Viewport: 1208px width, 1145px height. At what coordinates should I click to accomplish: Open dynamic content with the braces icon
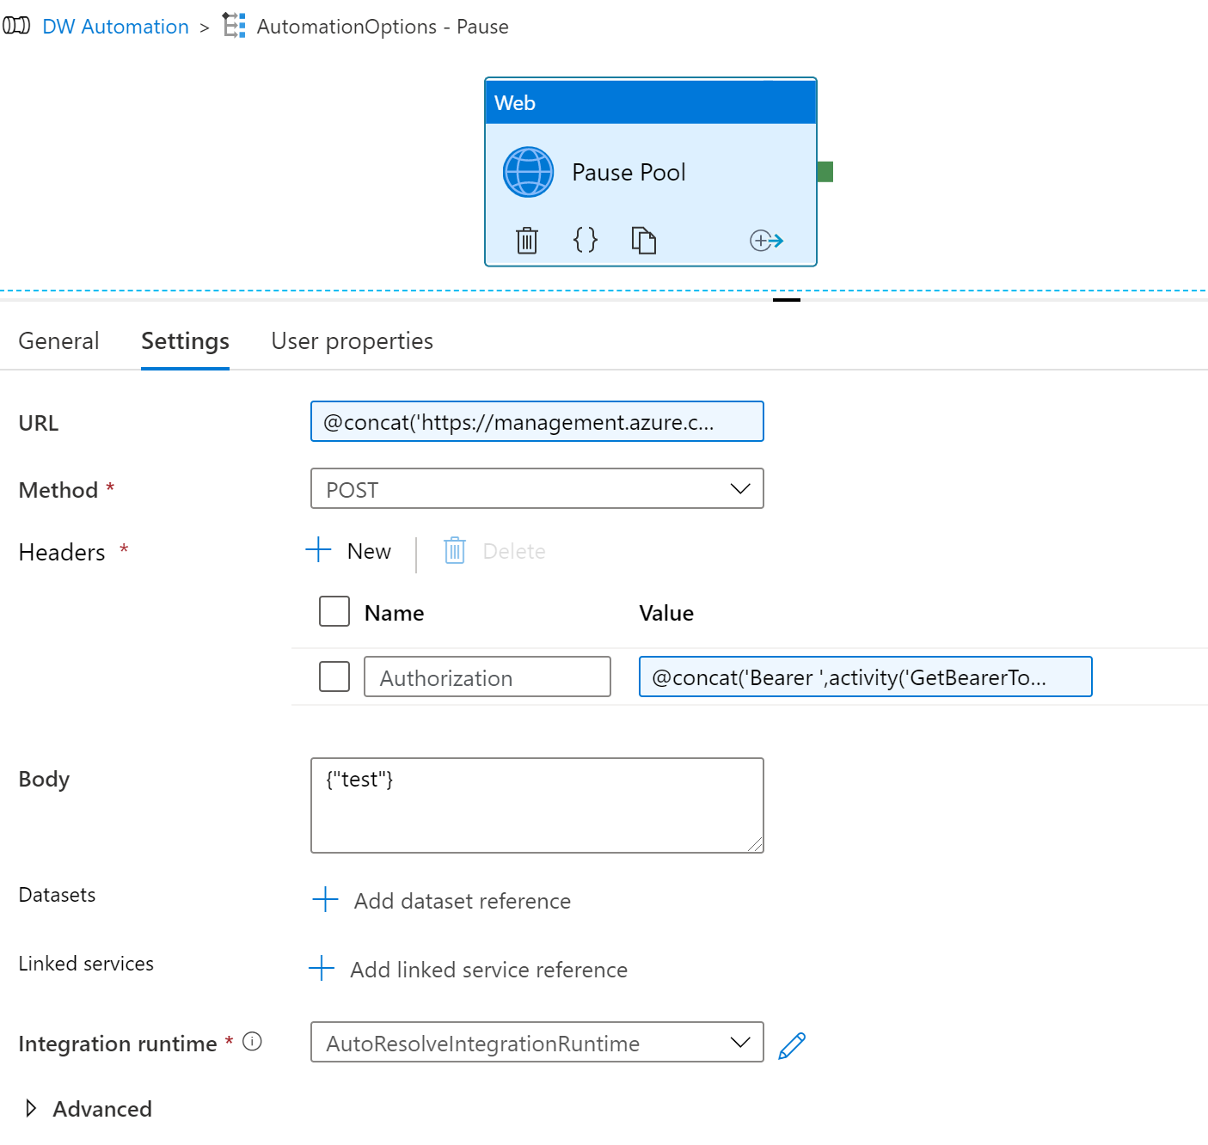586,240
